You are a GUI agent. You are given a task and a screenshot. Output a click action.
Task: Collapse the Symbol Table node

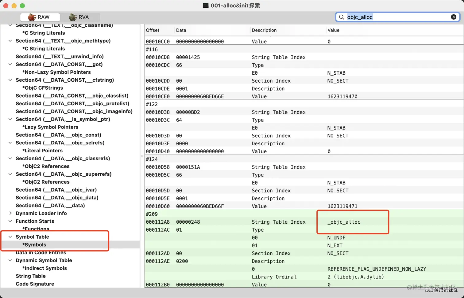point(10,237)
